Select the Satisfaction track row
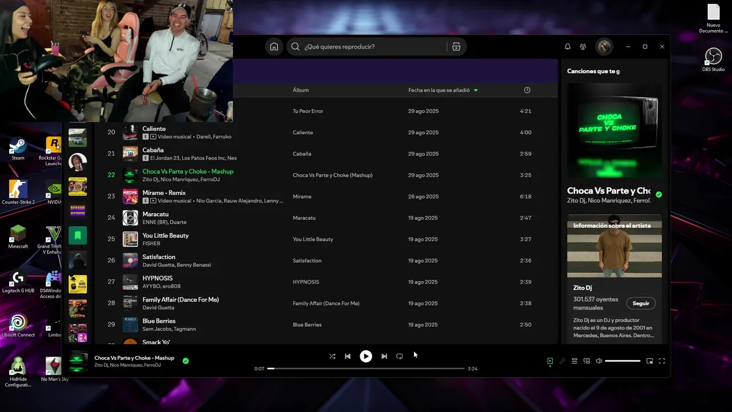Screen dimensions: 732x412 [x=326, y=260]
